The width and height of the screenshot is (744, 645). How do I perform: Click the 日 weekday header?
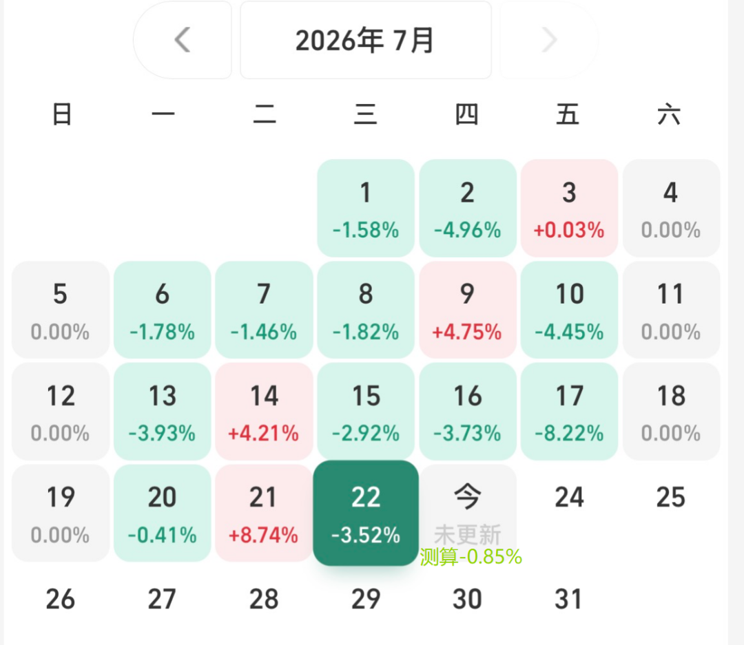pyautogui.click(x=62, y=115)
